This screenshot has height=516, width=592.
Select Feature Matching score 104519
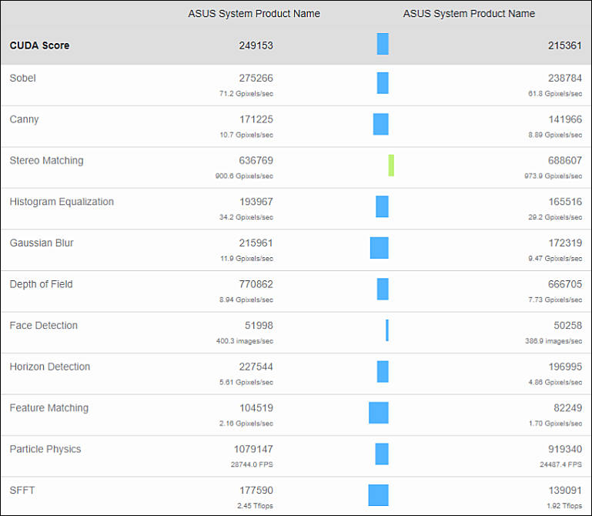256,407
